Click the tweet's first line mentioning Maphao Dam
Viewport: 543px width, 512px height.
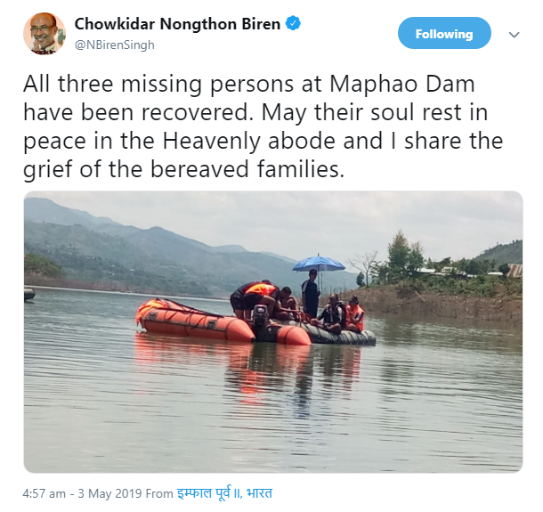248,84
